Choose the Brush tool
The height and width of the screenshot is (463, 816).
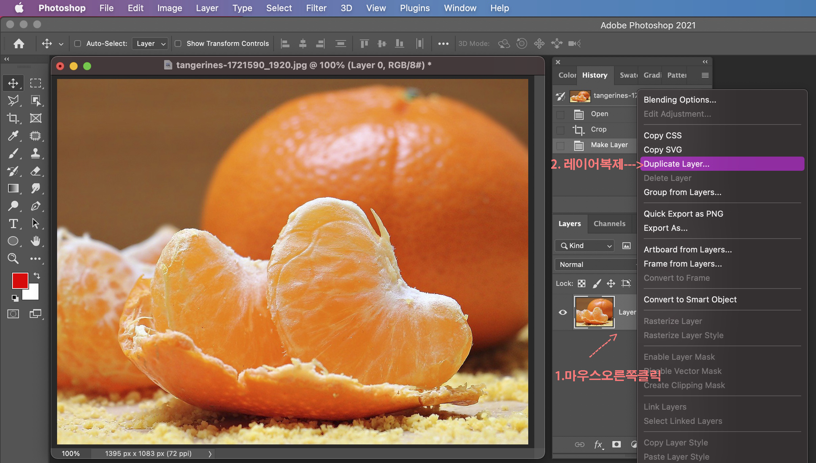pos(13,154)
